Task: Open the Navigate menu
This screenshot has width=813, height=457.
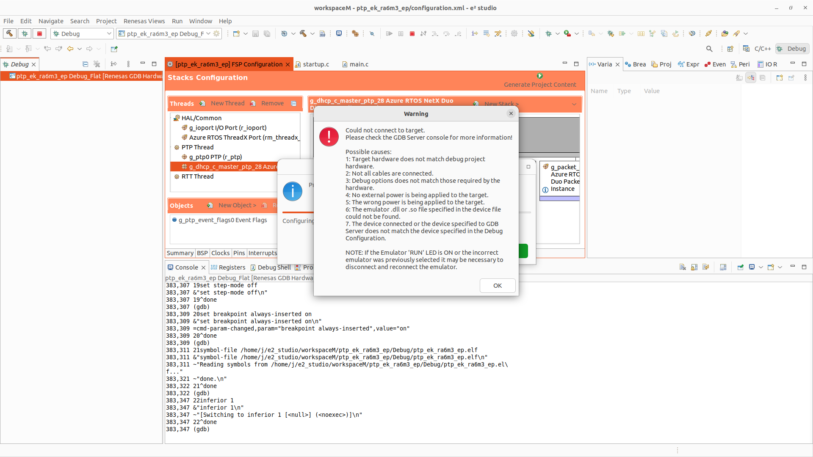Action: tap(51, 21)
